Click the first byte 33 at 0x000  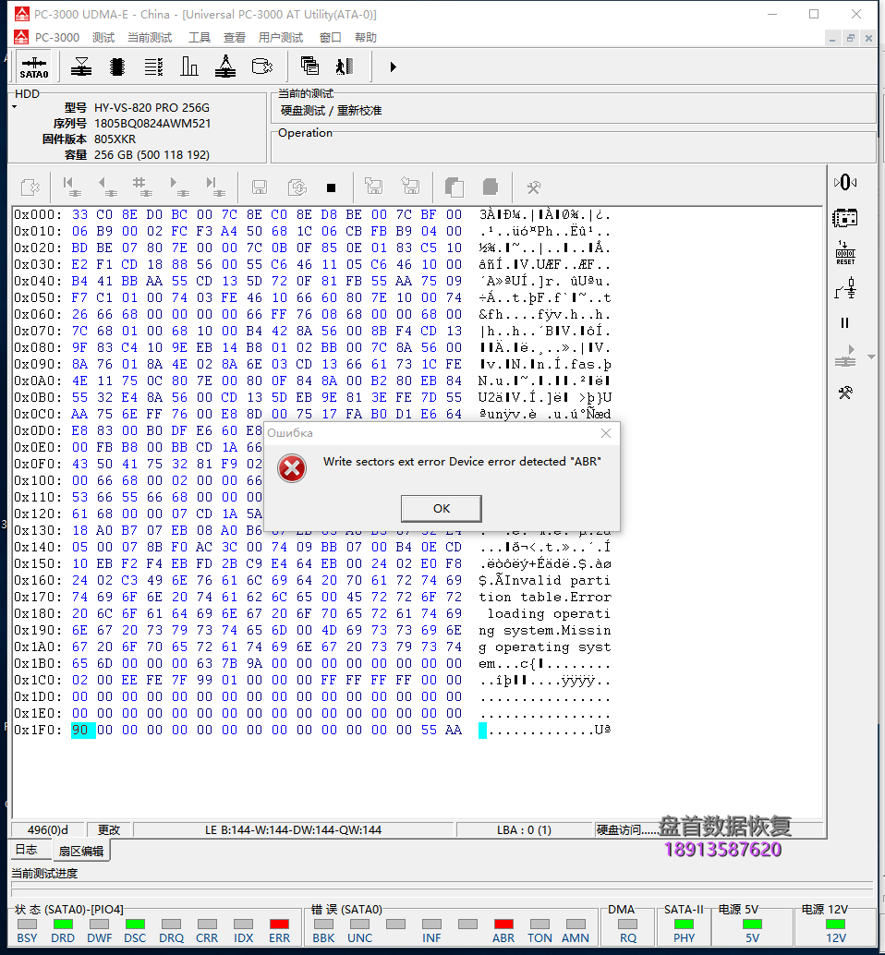point(79,214)
